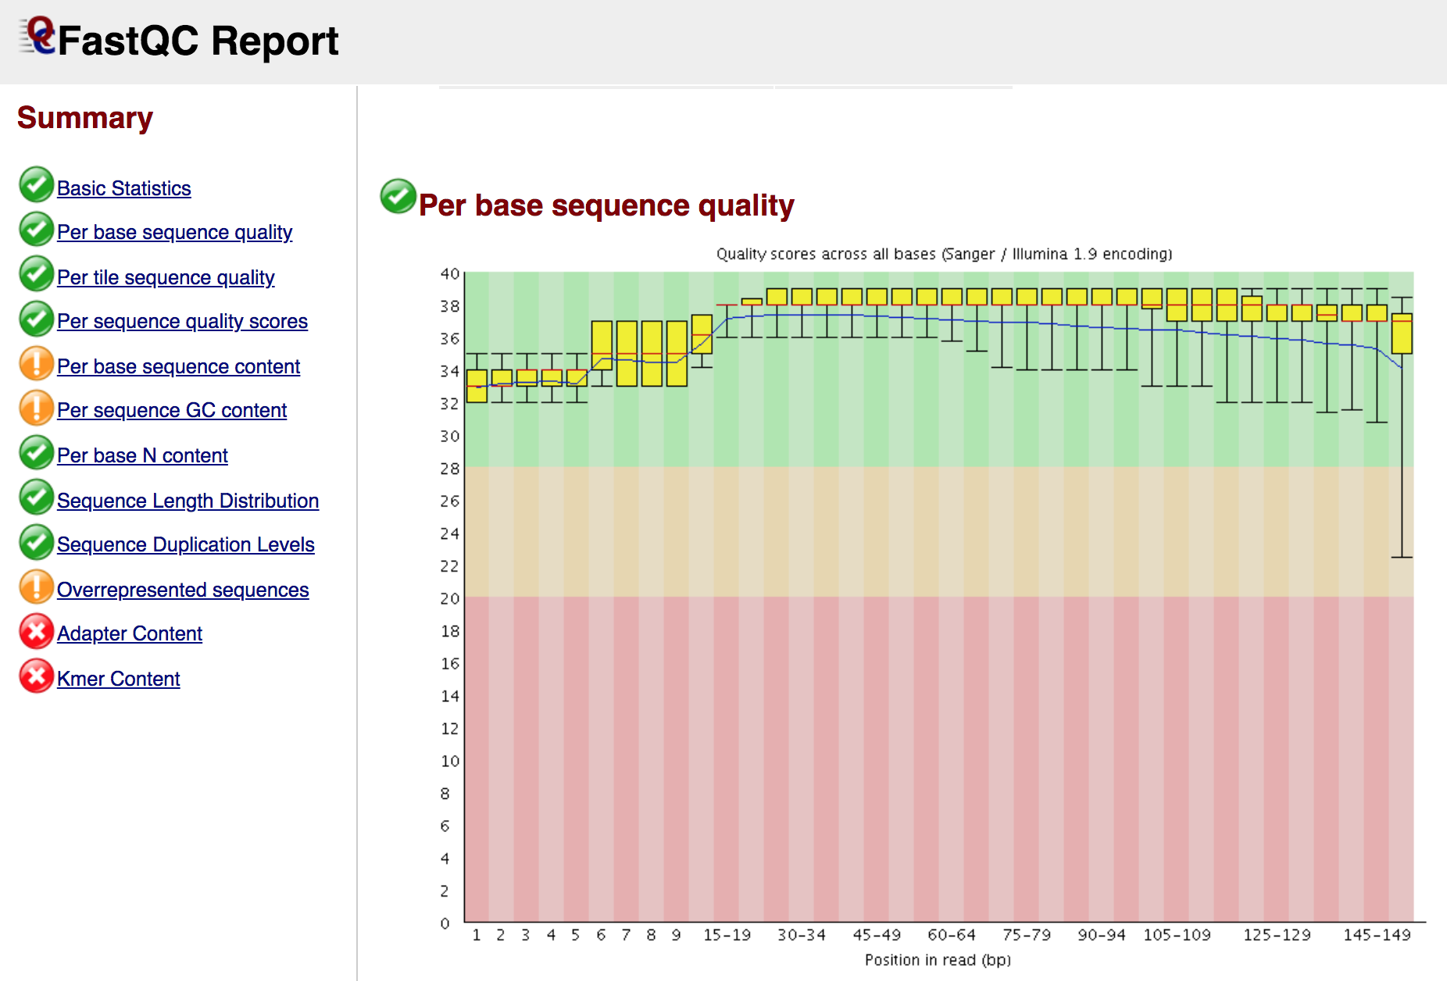
Task: Open Overrepresented sequences link
Action: coord(183,590)
